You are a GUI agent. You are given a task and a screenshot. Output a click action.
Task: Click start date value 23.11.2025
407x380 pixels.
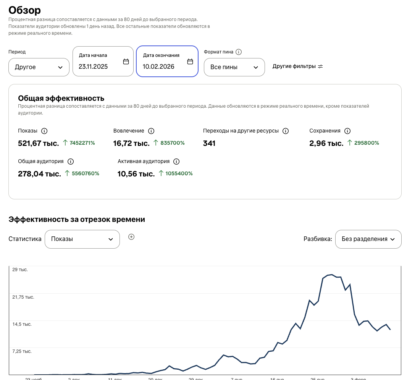[93, 66]
